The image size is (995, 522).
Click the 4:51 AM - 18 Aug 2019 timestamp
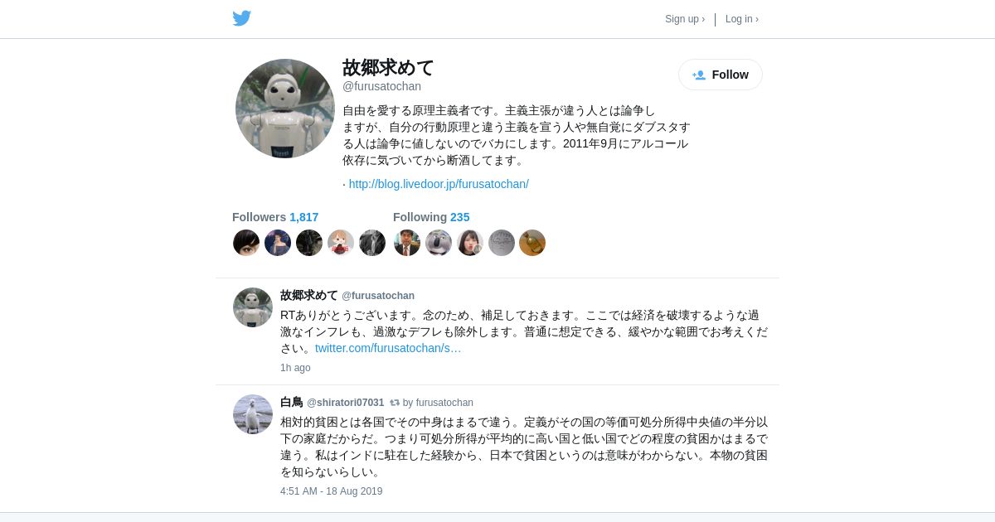point(332,491)
